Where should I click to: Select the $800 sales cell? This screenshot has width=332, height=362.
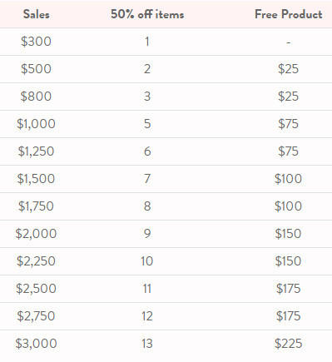pyautogui.click(x=36, y=97)
